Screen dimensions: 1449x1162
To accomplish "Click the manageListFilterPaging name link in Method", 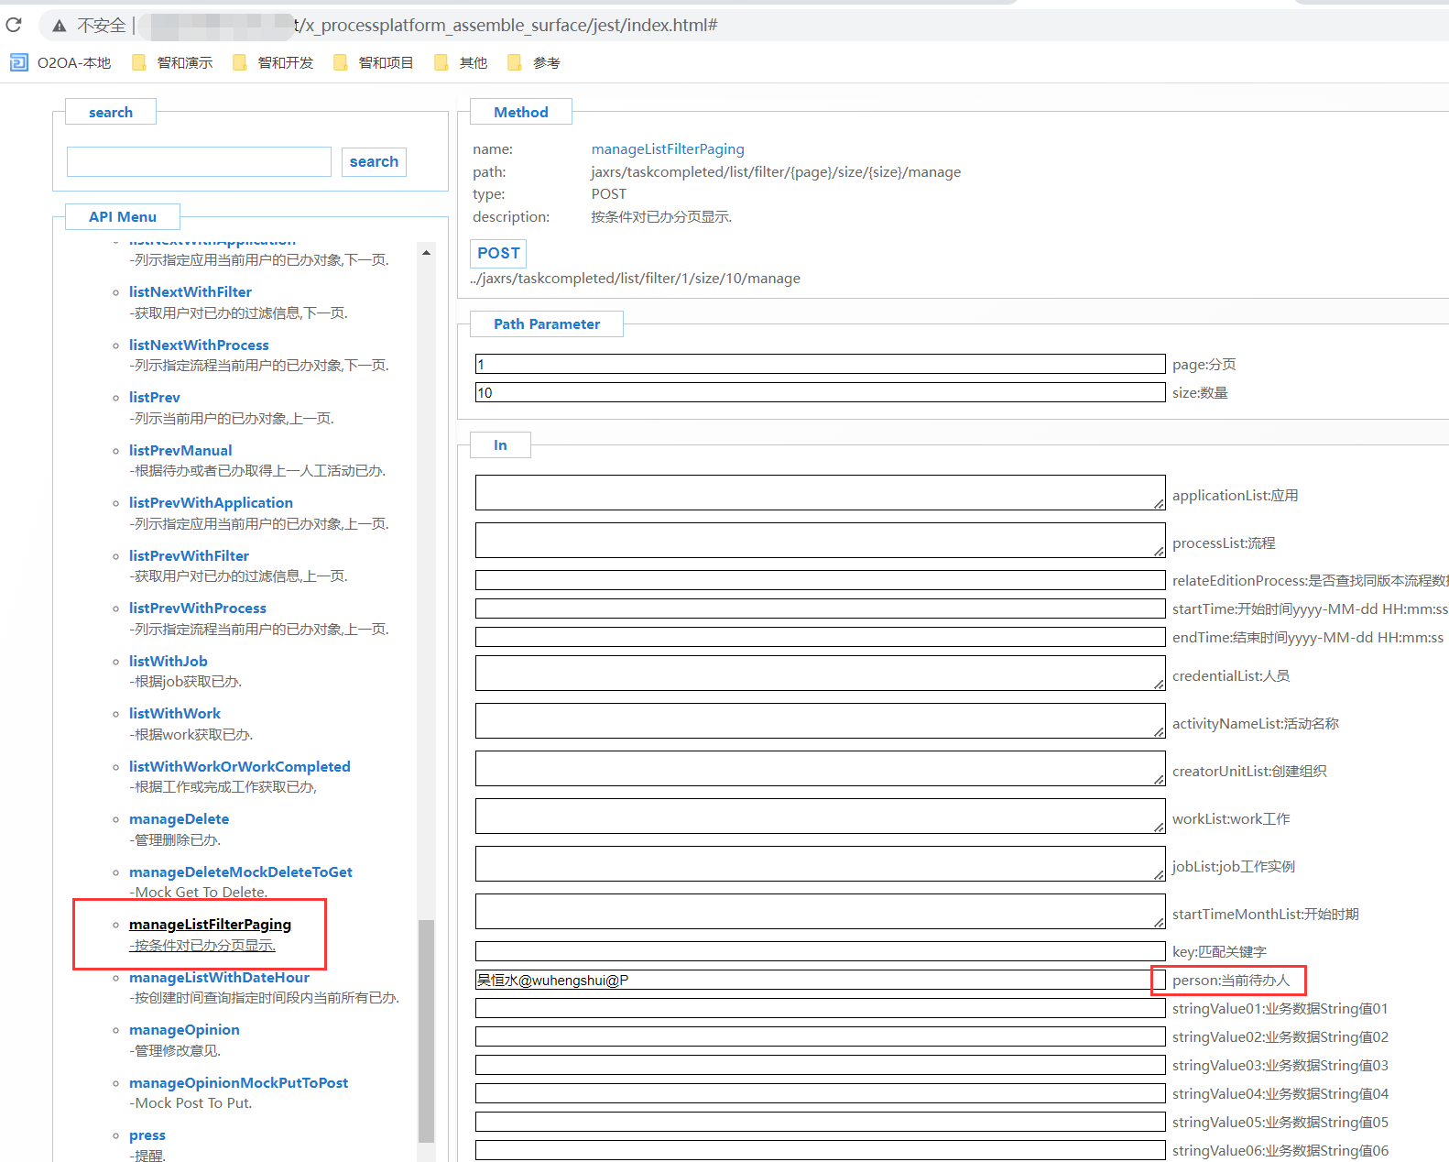I will [667, 148].
